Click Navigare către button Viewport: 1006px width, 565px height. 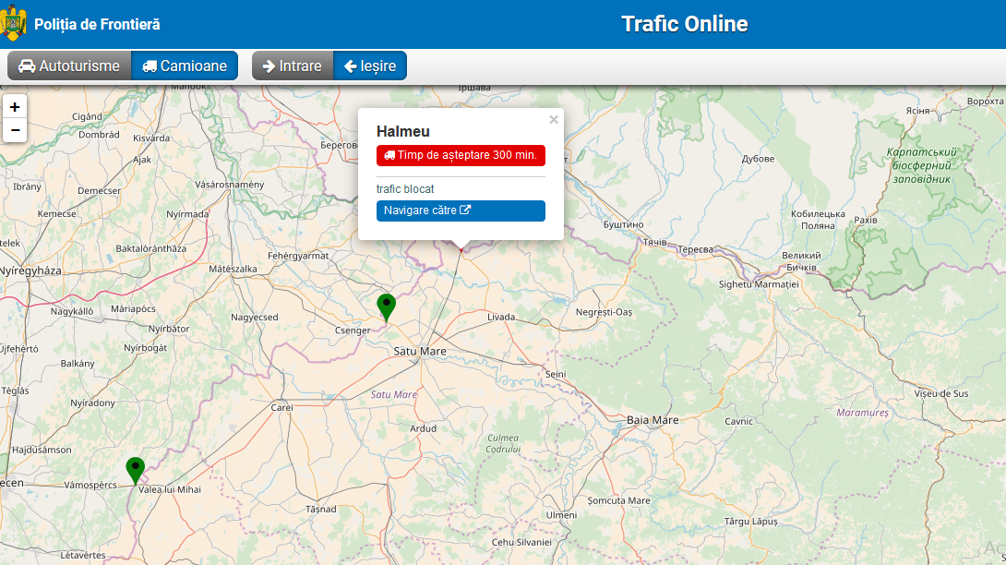click(461, 210)
